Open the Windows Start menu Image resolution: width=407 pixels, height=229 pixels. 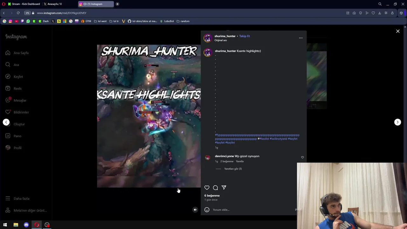pos(5,225)
